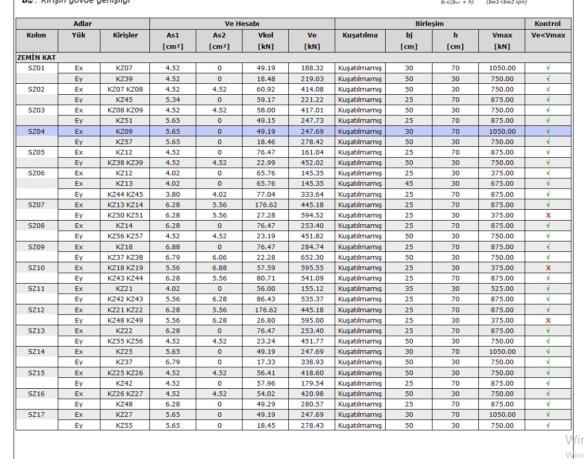584x459 pixels.
Task: Click the SZ15 column cell
Action: pos(36,373)
